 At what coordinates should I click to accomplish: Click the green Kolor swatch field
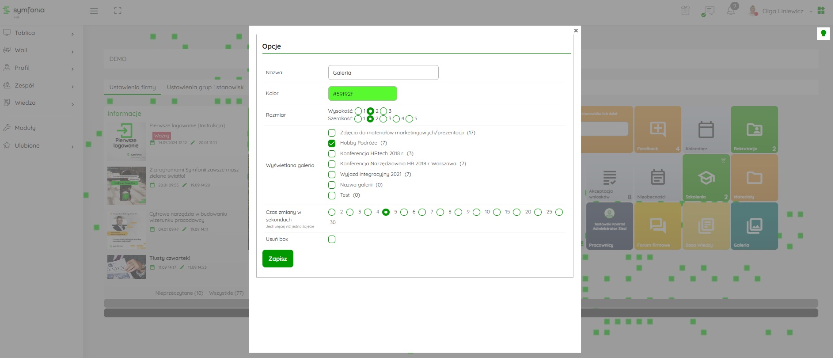362,94
